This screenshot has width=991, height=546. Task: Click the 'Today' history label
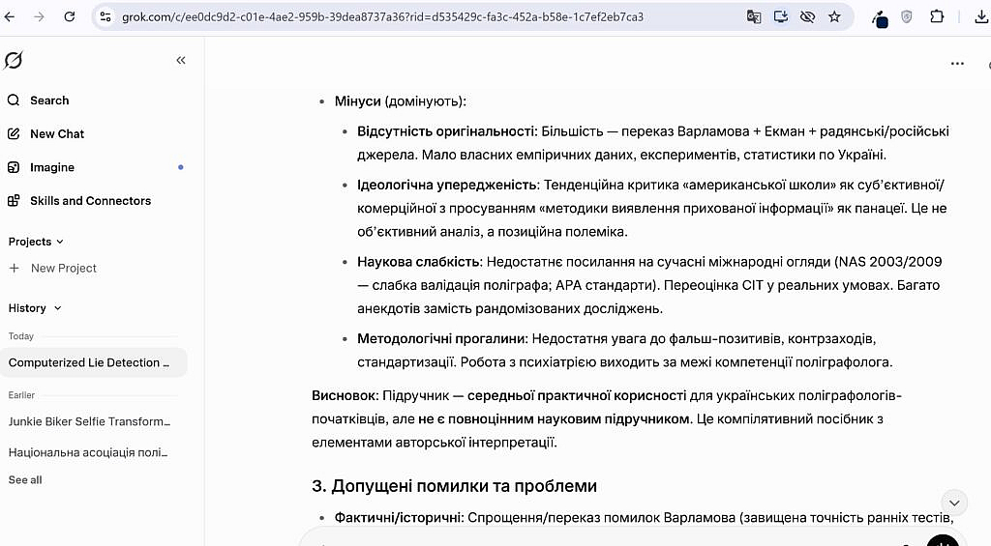pyautogui.click(x=21, y=336)
